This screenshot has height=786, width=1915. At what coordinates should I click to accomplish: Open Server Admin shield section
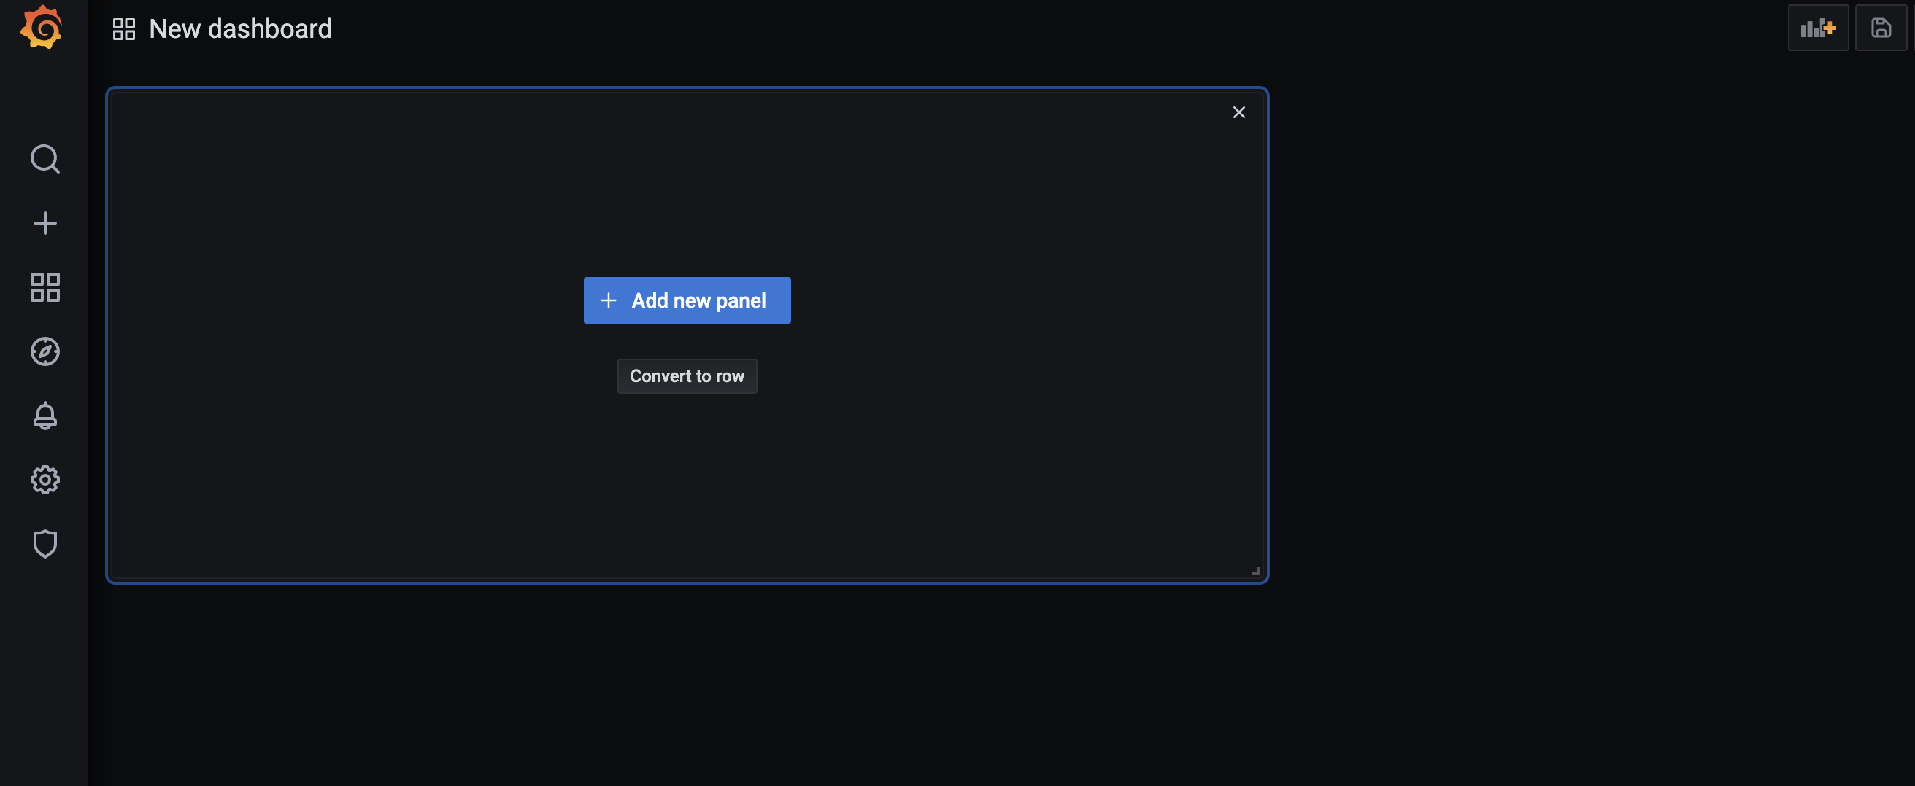point(45,544)
